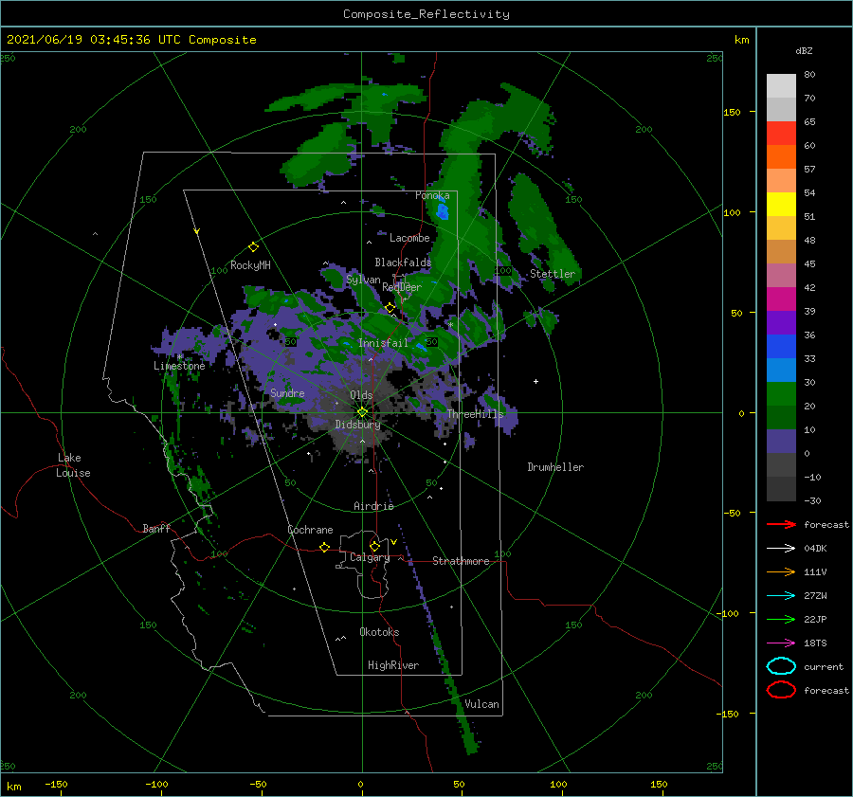Click the Blackfalds label
The width and height of the screenshot is (853, 797).
tap(403, 263)
